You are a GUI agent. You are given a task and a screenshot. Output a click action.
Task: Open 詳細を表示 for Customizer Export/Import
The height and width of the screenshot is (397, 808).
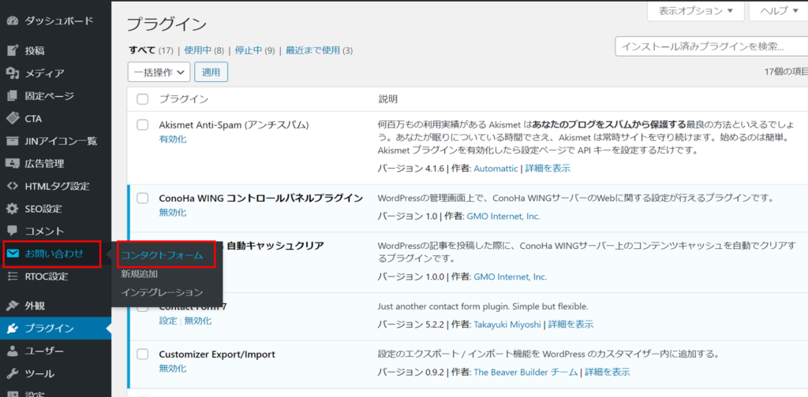608,372
